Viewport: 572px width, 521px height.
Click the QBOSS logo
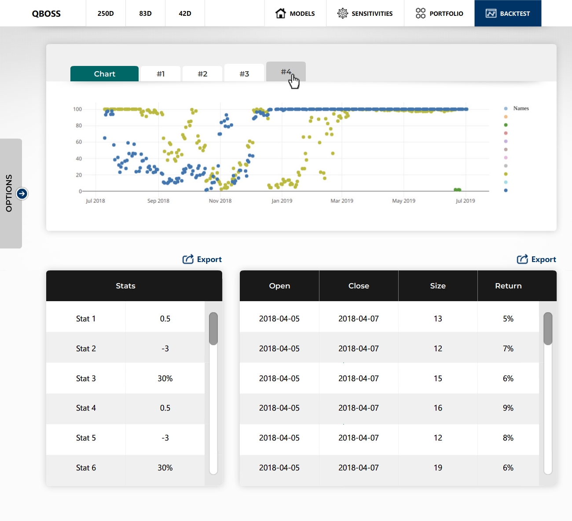click(46, 14)
